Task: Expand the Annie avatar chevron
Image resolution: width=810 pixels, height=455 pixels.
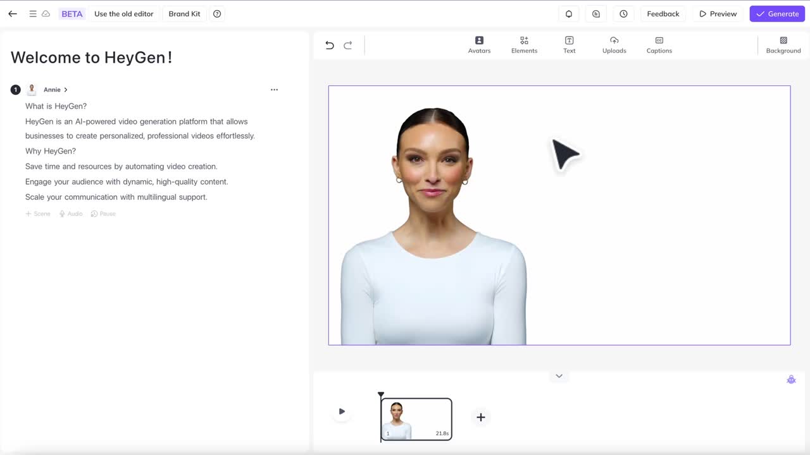Action: coord(65,90)
